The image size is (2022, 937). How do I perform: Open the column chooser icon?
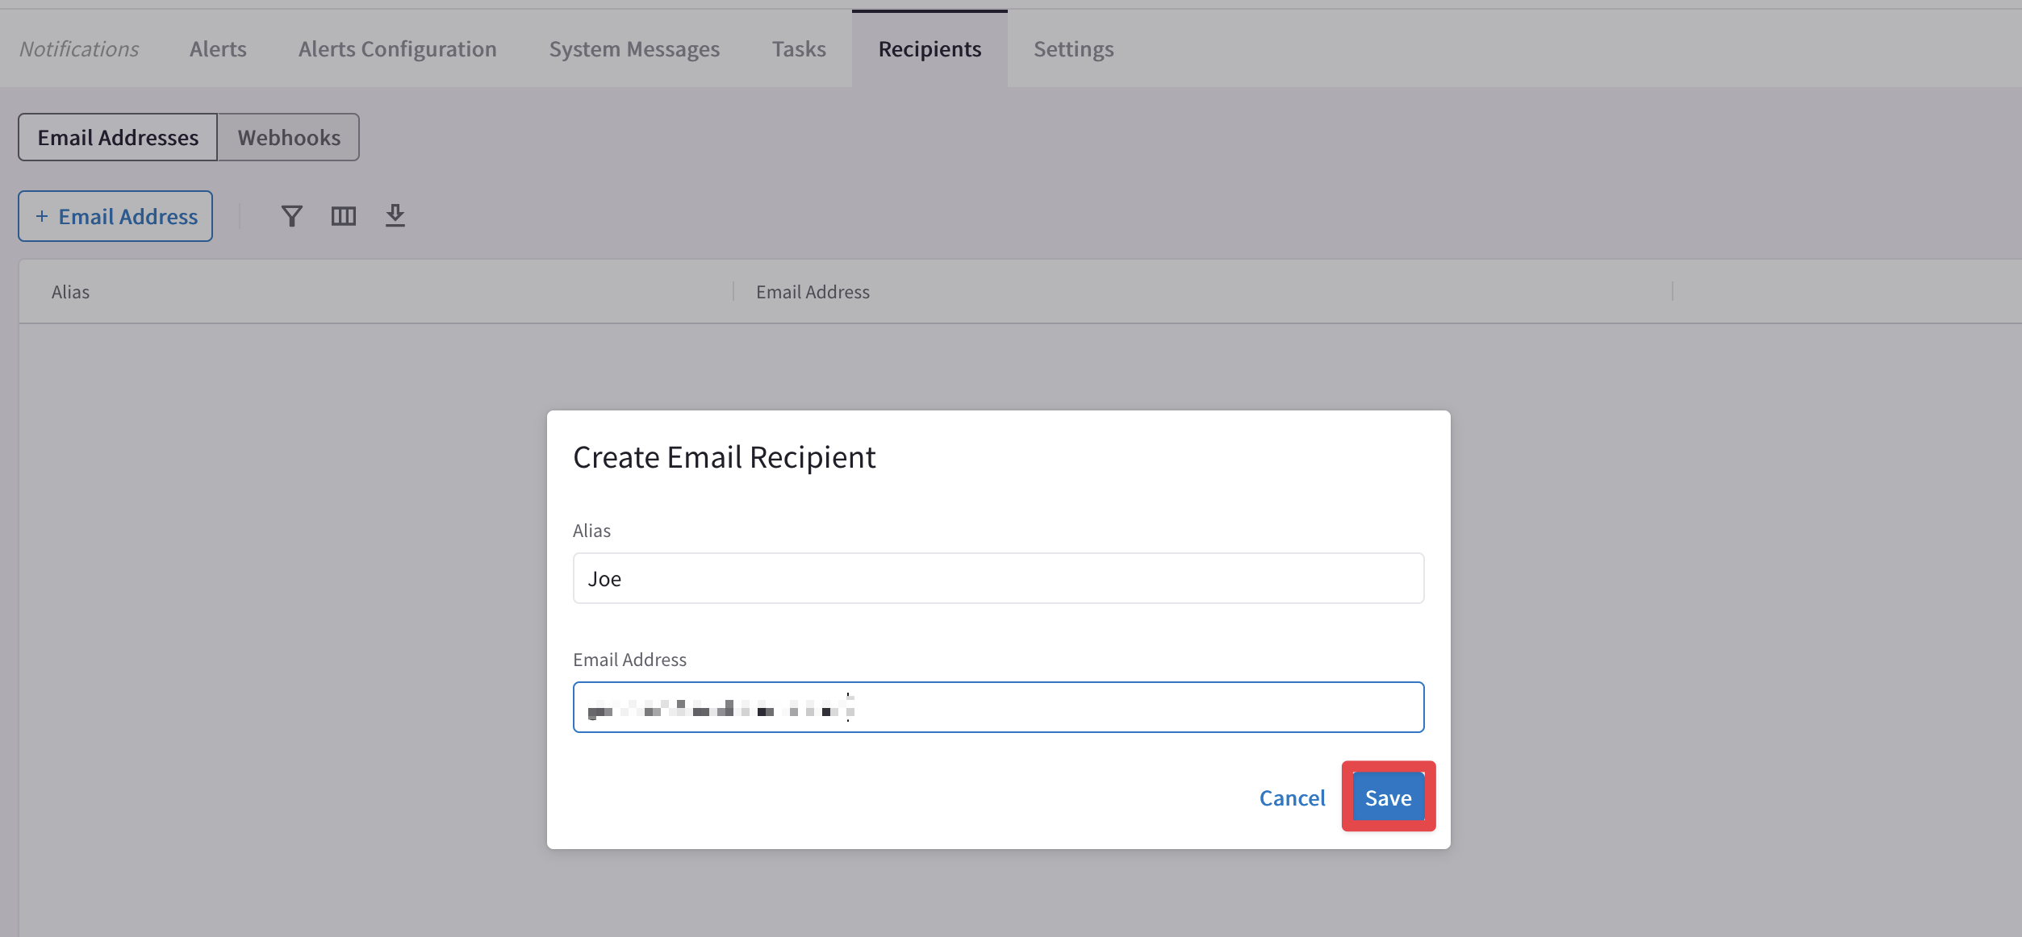pos(344,216)
